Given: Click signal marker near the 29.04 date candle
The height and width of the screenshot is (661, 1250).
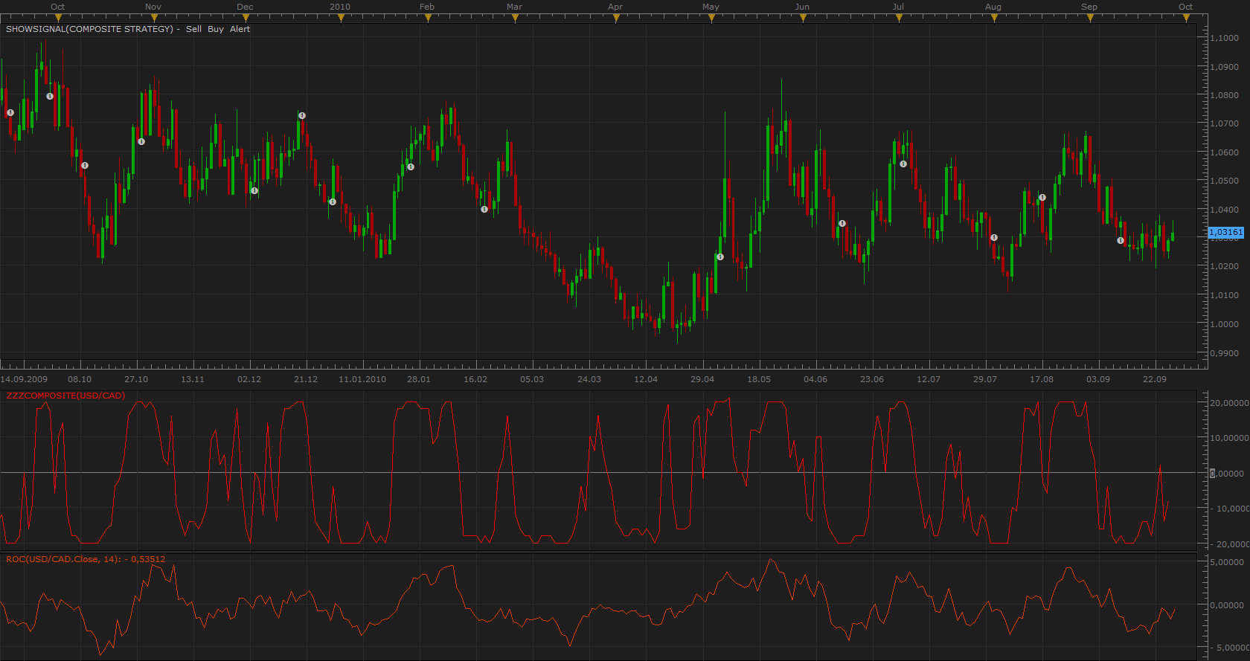Looking at the screenshot, I should point(720,257).
